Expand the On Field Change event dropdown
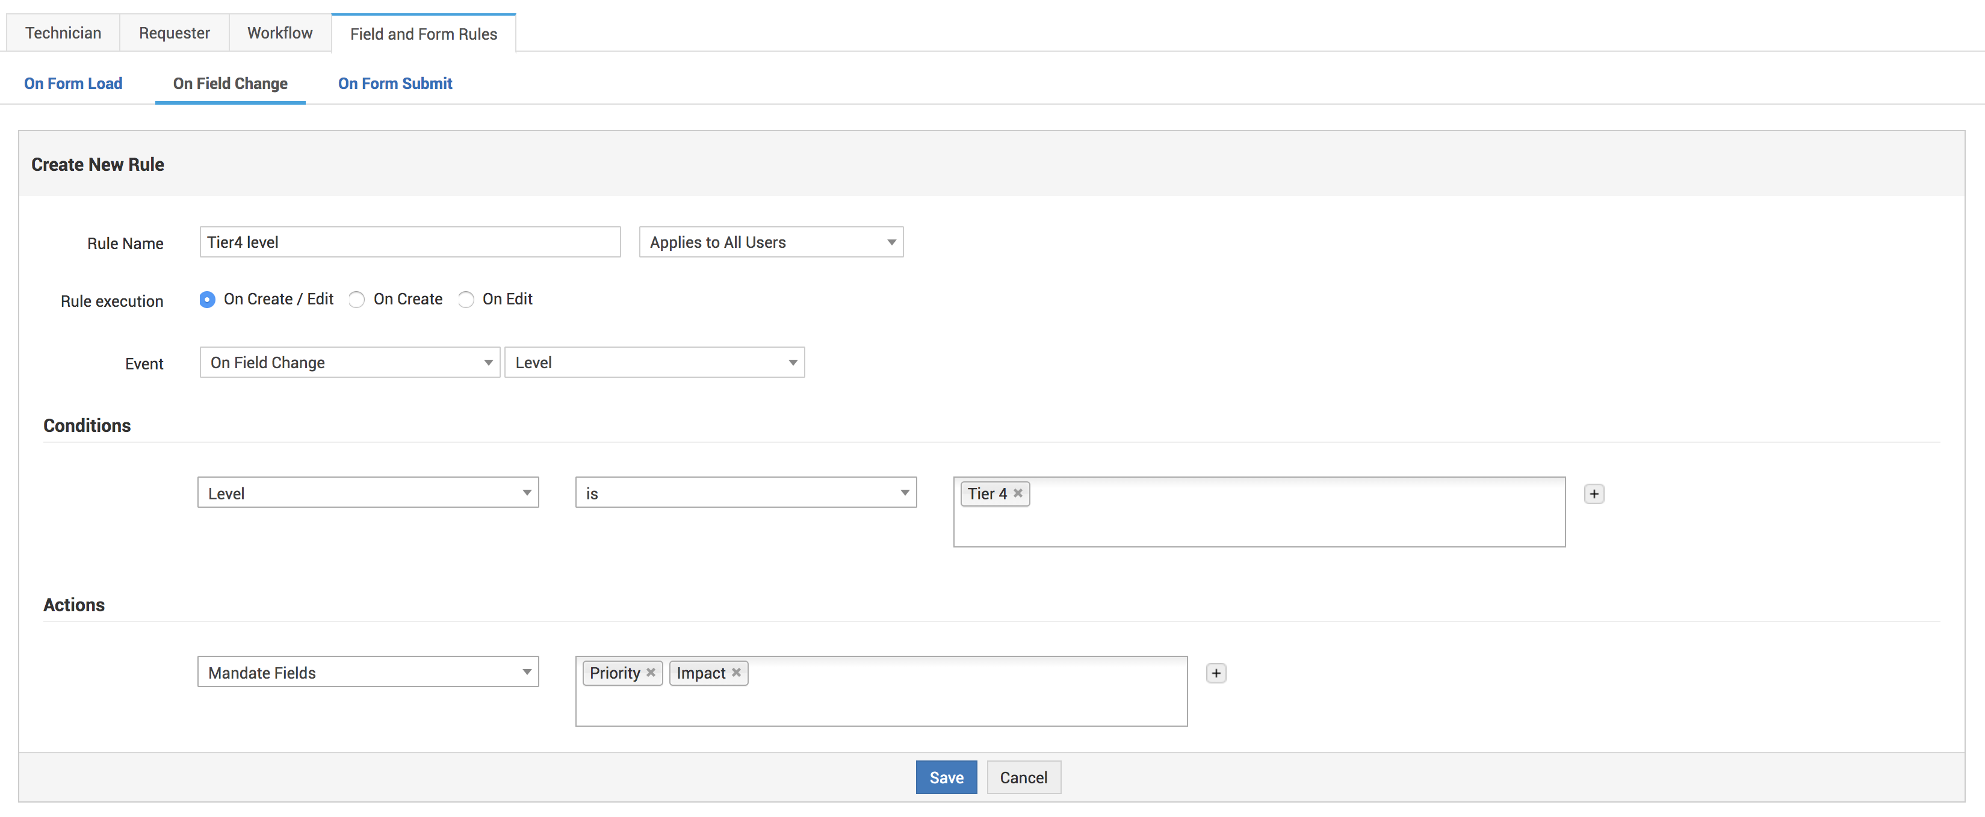This screenshot has width=1985, height=817. (350, 363)
